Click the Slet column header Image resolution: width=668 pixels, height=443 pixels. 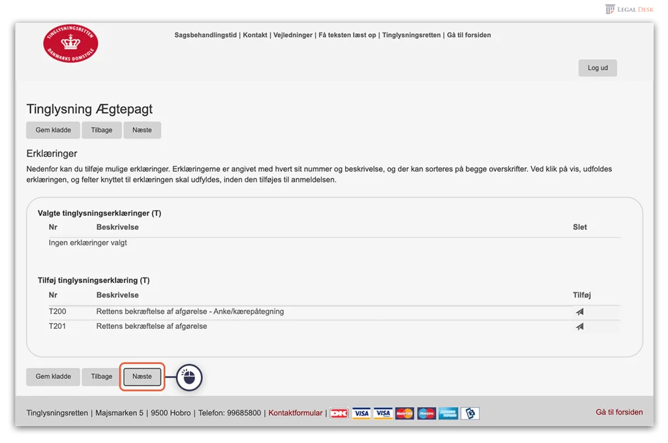tap(580, 227)
